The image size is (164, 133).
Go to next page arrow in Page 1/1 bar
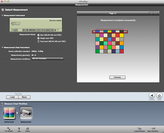click(x=156, y=13)
